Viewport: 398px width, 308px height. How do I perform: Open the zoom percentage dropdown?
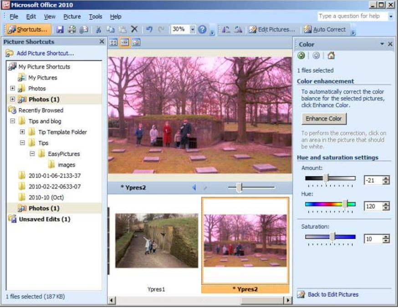click(193, 29)
